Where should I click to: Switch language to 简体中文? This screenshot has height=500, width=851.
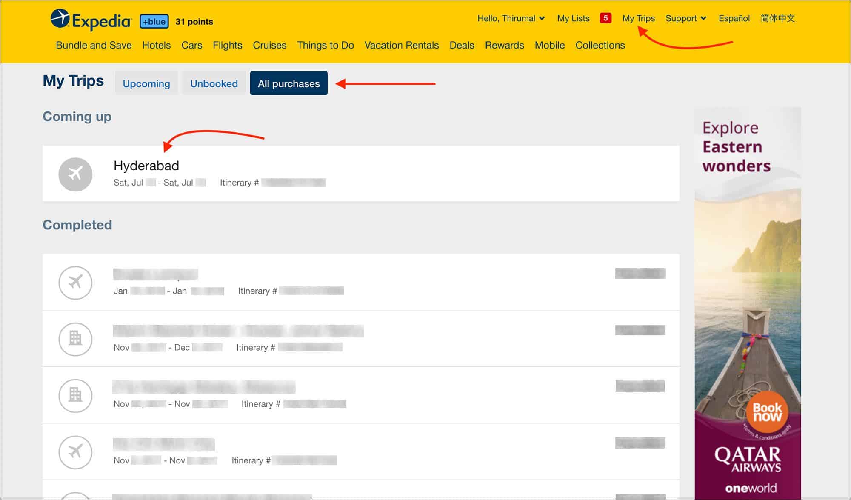click(x=777, y=18)
